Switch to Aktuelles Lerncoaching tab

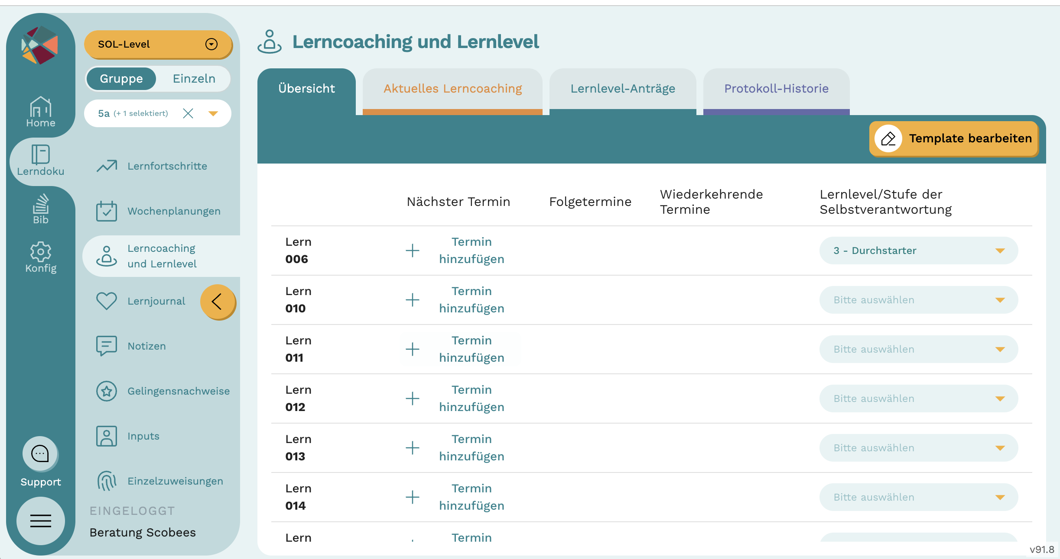click(452, 92)
